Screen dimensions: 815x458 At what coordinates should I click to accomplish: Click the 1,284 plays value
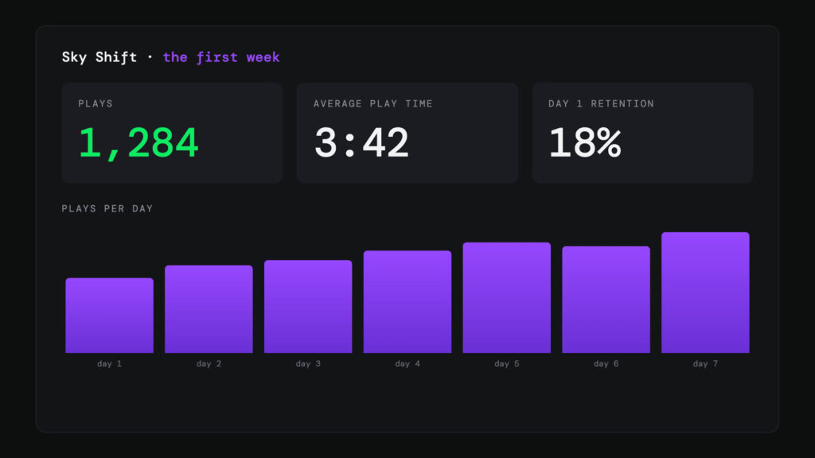138,143
